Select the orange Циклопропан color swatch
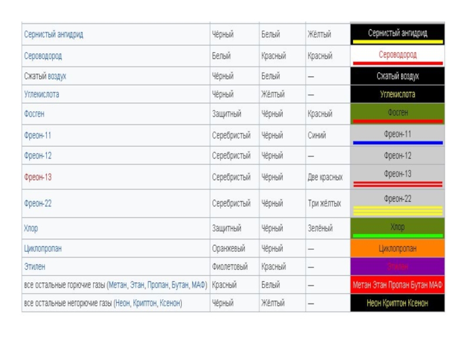The image size is (469, 352). click(x=397, y=249)
